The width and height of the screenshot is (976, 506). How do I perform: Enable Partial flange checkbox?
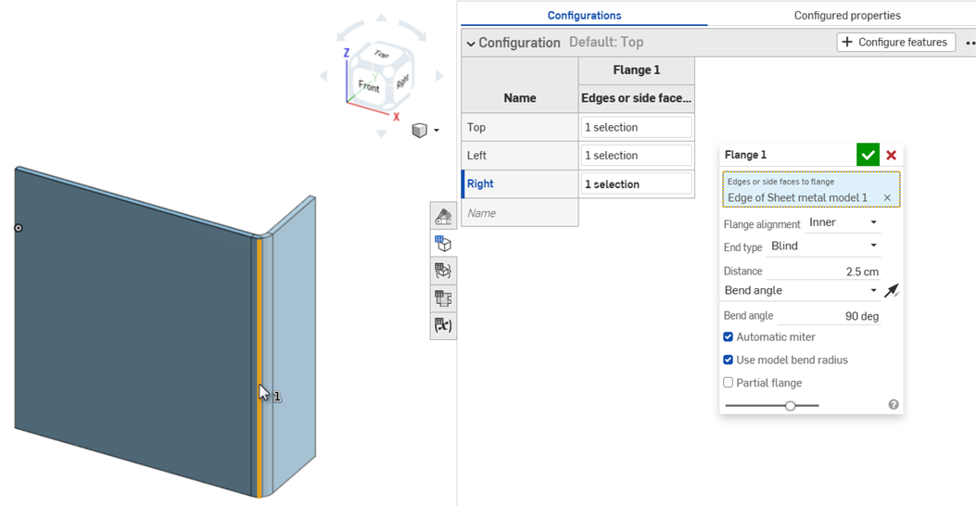(x=729, y=383)
